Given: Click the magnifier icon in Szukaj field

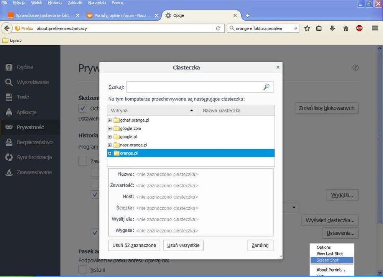Looking at the screenshot, I should 266,87.
